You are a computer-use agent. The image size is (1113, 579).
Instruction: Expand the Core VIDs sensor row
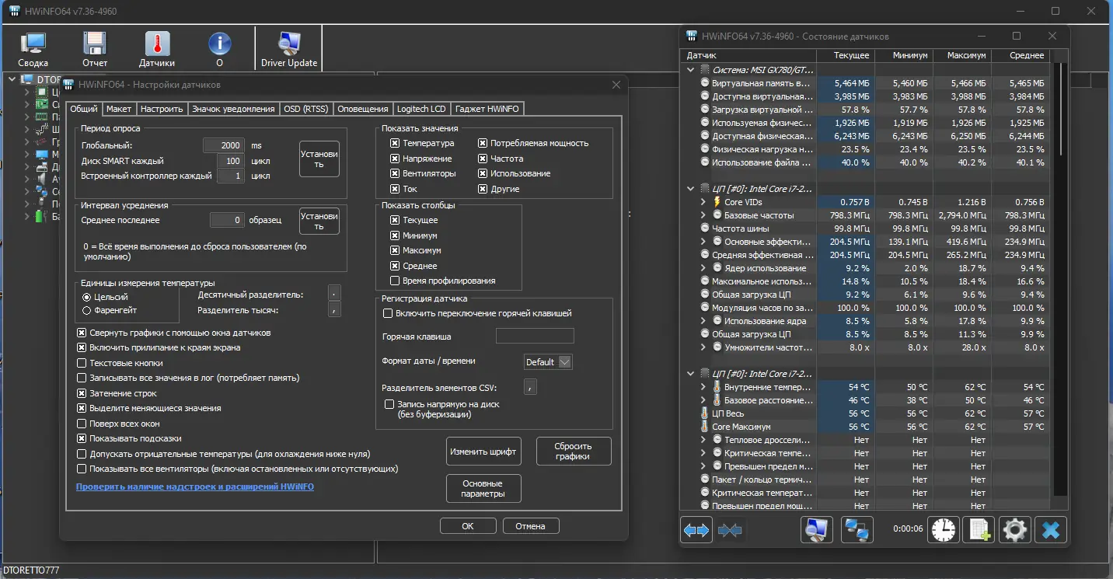(703, 202)
